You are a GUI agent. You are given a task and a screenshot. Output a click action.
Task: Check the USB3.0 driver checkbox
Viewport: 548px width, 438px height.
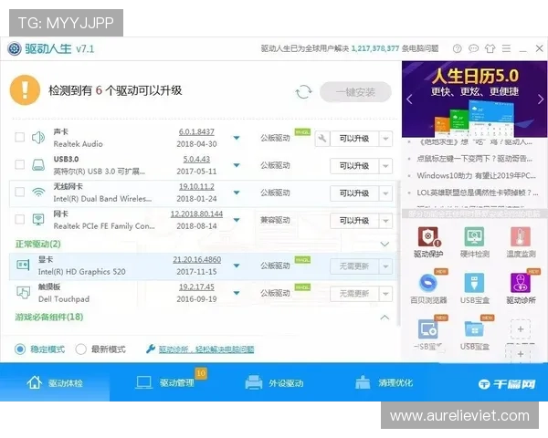click(20, 164)
